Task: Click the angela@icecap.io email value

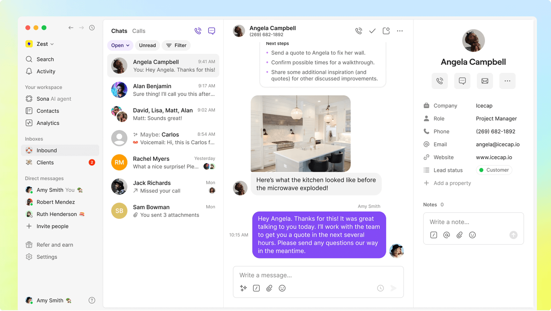Action: pos(497,144)
